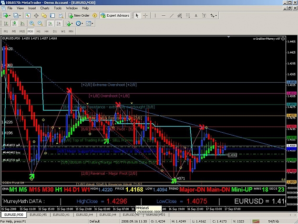This screenshot has width=298, height=224.
Task: Click the '#6443402 buy' order line label
Action: point(12,153)
